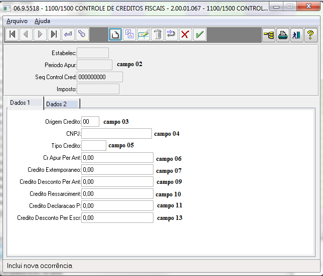Open the related programs tree icon
This screenshot has height=276, width=323.
tap(269, 35)
